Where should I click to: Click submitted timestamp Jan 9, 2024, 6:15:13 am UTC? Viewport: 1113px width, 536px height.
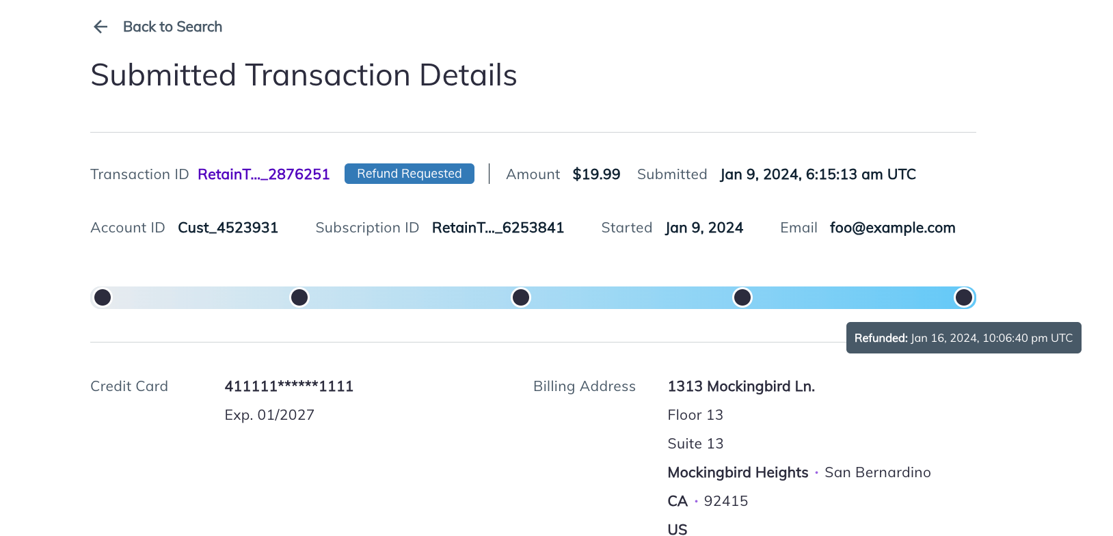tap(818, 174)
